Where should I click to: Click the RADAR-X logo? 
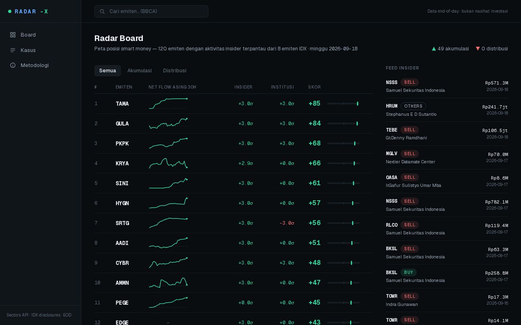[28, 11]
